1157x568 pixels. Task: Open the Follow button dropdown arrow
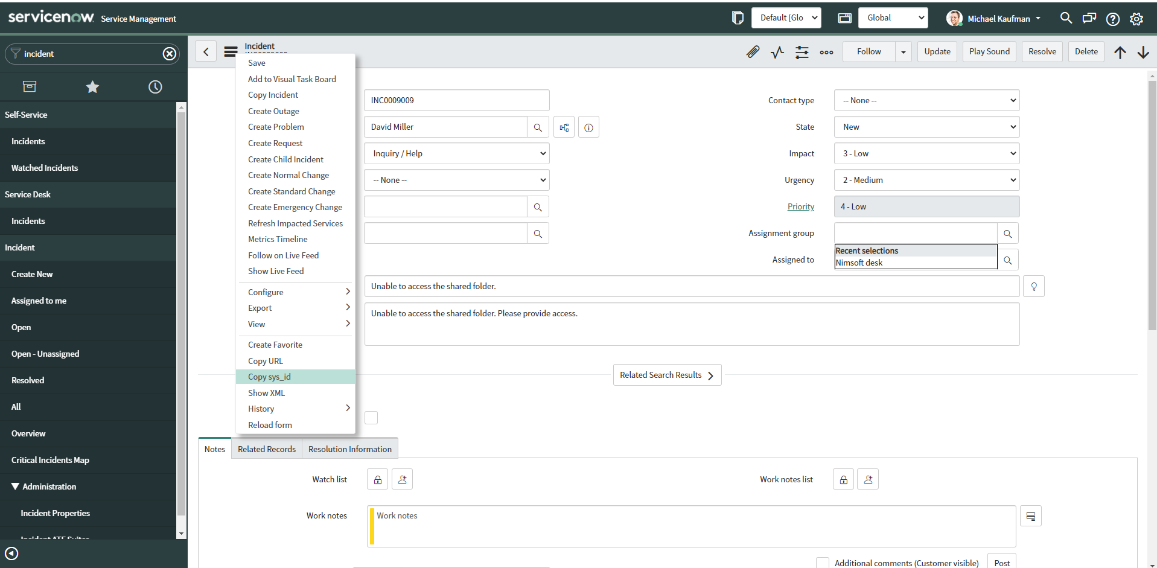click(x=903, y=51)
